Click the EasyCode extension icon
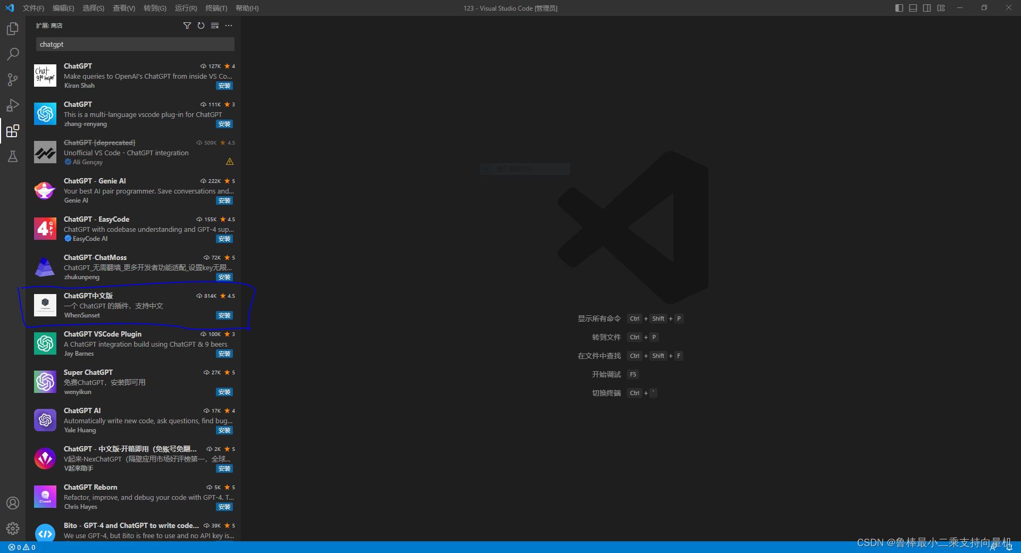 [45, 229]
